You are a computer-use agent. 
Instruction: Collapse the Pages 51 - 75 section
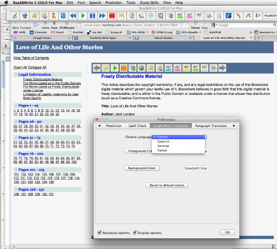(x=16, y=138)
